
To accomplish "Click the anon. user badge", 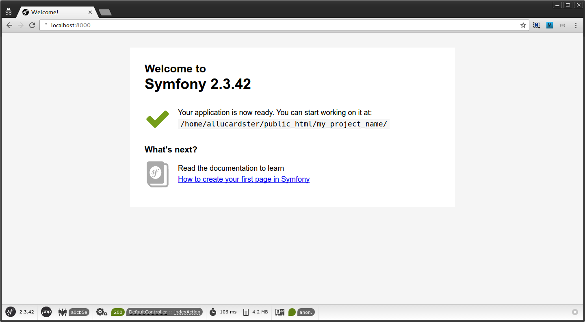I will [x=306, y=312].
